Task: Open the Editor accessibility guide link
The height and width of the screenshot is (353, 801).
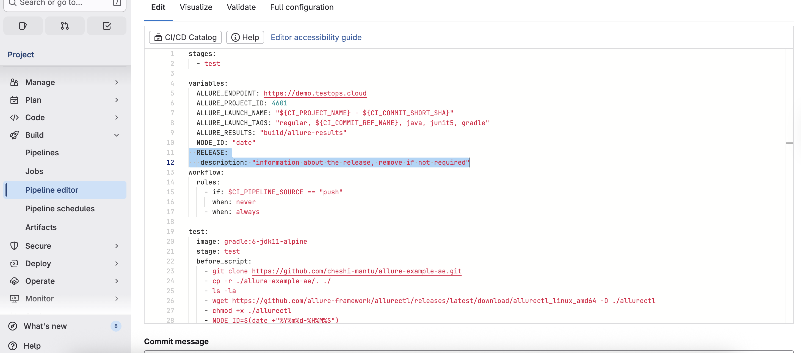Action: (x=316, y=37)
